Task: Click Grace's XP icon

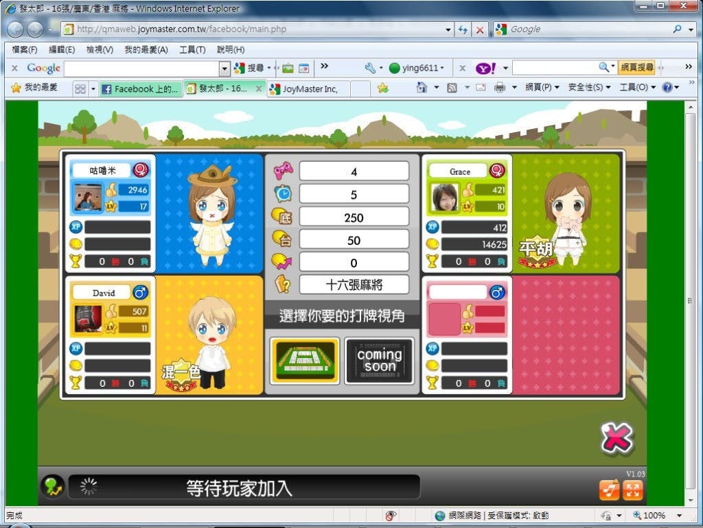Action: 433,226
